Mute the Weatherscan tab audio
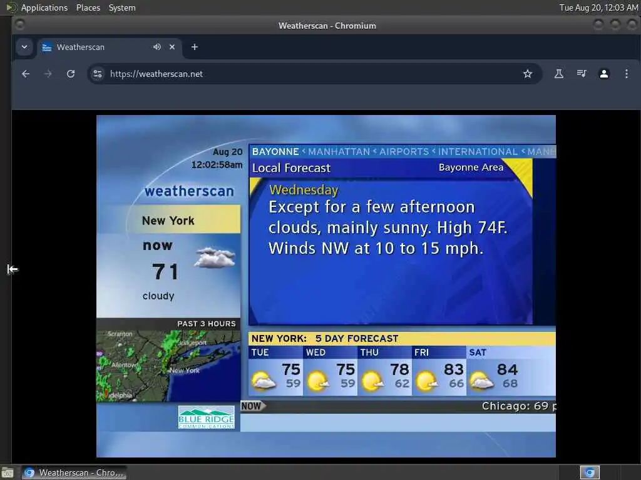This screenshot has height=480, width=641. tap(157, 47)
